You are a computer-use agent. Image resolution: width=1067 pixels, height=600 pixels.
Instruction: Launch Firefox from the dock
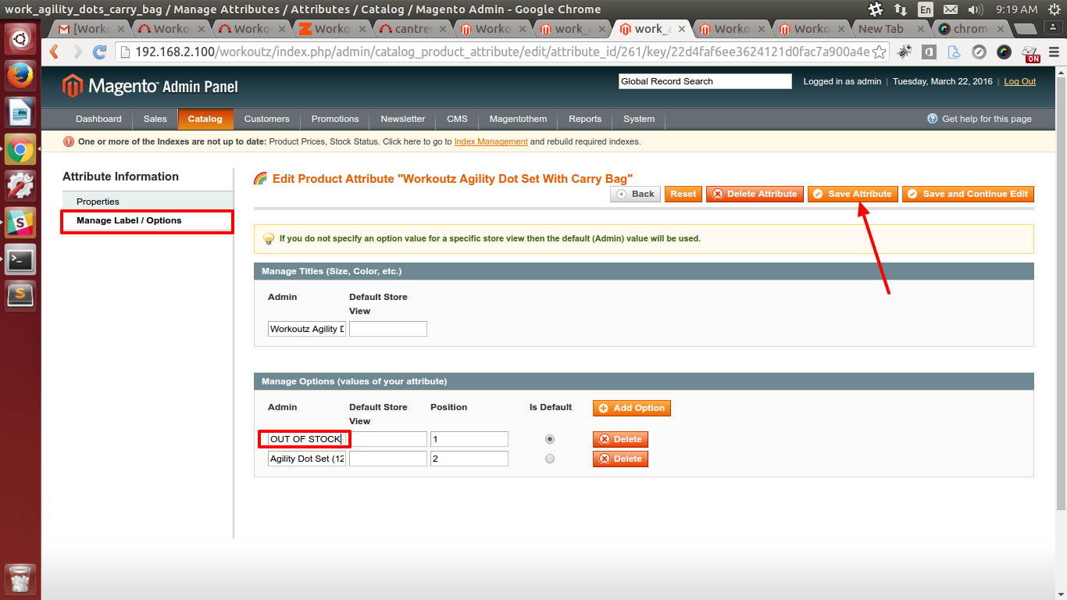pyautogui.click(x=20, y=76)
